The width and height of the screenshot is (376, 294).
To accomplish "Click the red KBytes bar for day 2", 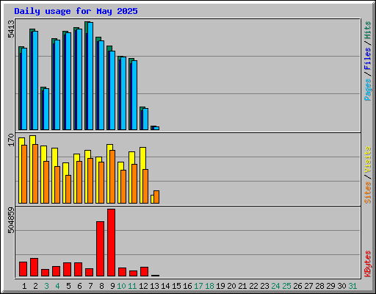I will (34, 268).
